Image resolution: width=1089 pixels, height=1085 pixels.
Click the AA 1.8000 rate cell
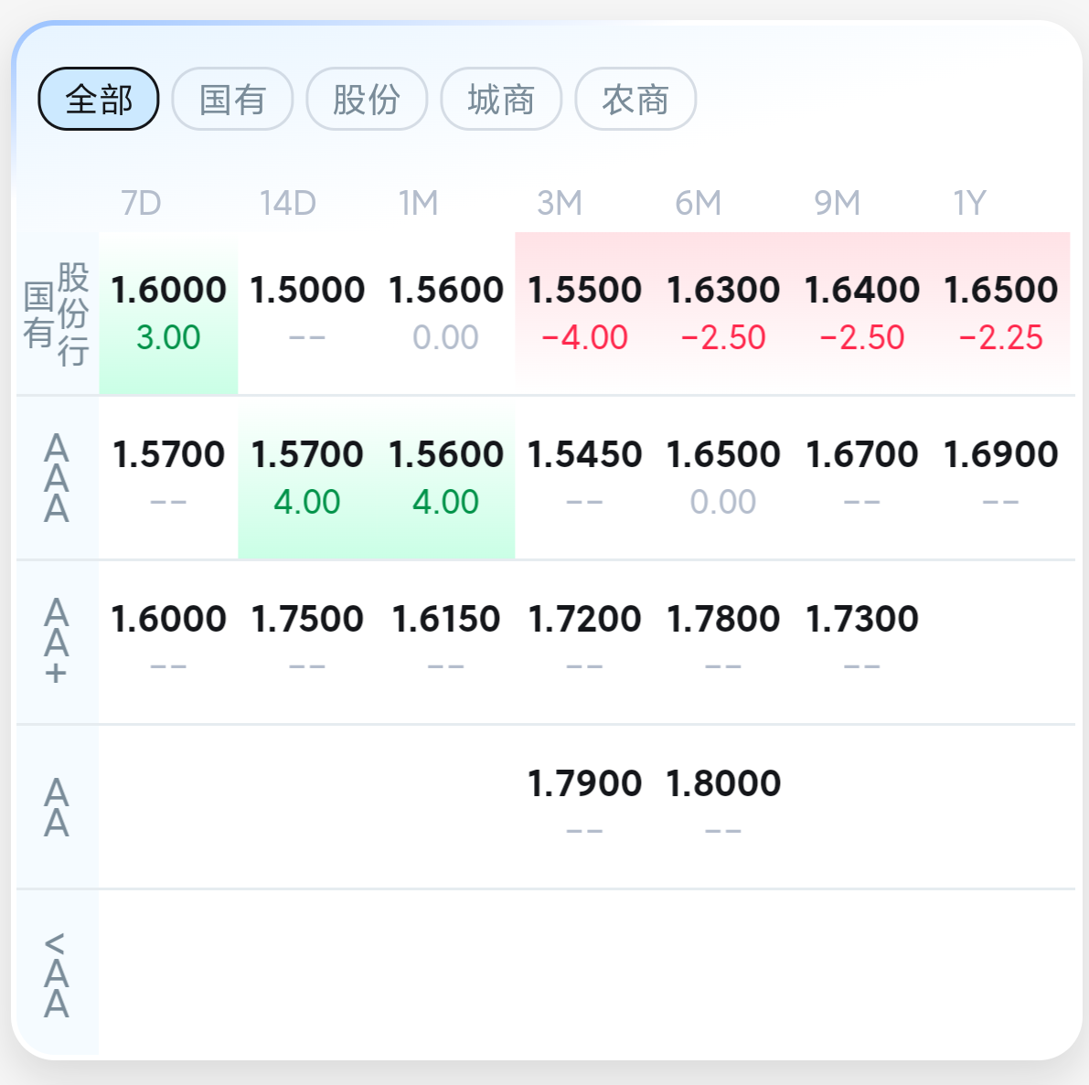coord(723,804)
